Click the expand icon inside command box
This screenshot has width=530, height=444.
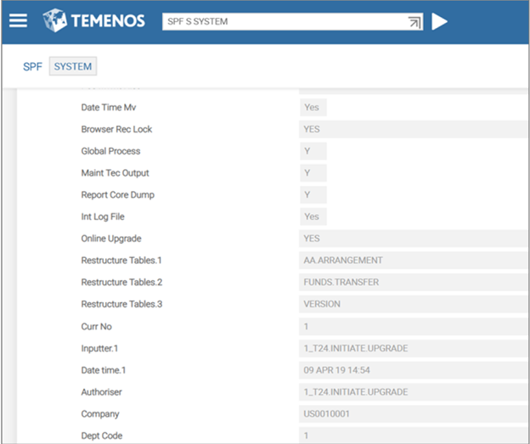[414, 22]
